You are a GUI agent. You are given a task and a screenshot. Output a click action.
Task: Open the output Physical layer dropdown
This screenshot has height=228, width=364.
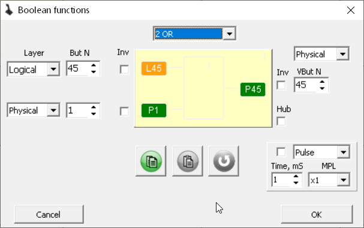click(x=342, y=54)
